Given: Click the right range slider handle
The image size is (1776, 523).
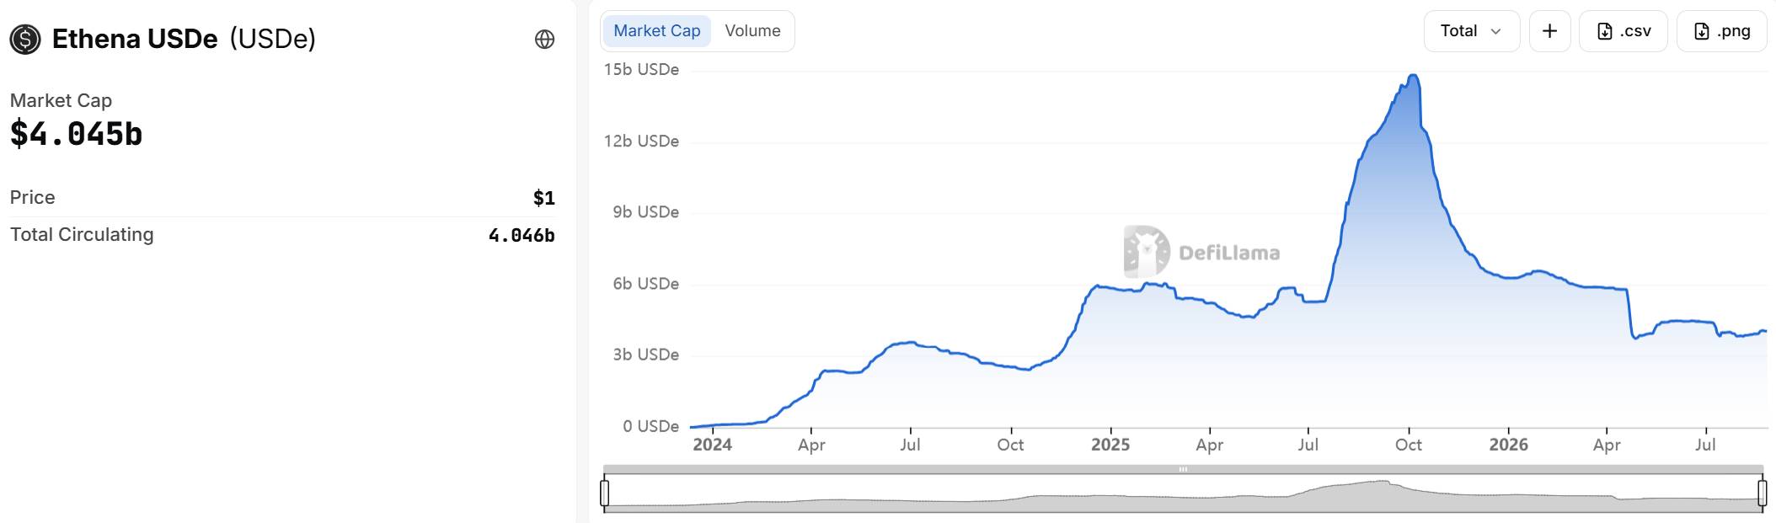Looking at the screenshot, I should point(1763,493).
